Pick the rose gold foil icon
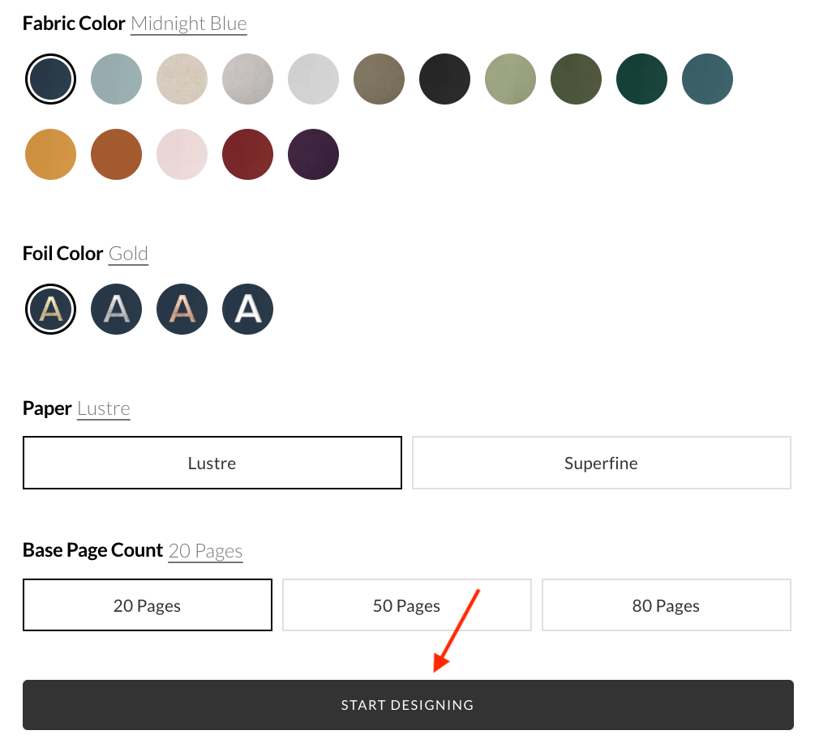This screenshot has width=819, height=739. tap(182, 308)
